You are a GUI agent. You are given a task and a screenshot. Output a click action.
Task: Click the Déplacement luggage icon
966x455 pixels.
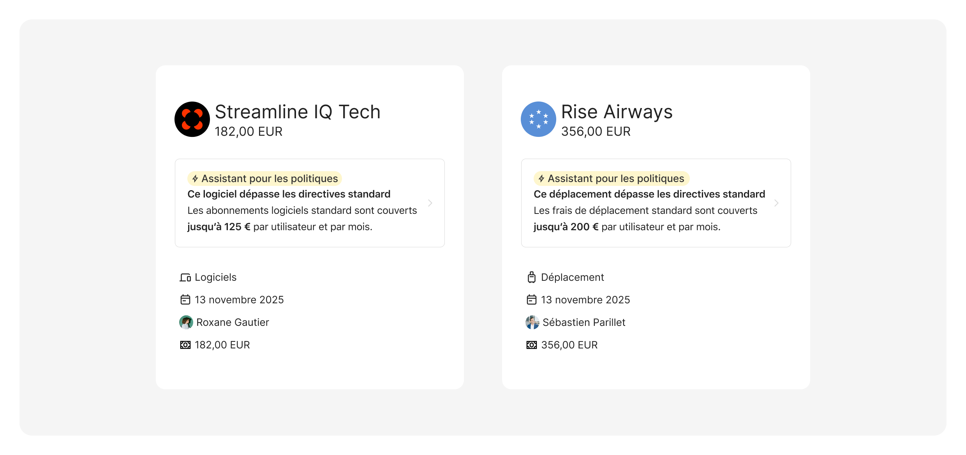point(532,277)
